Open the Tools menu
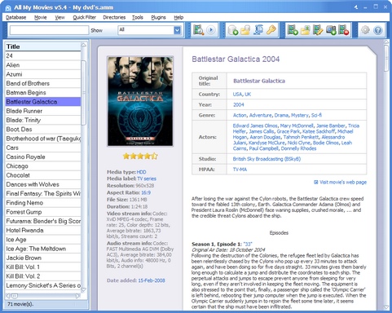This screenshot has width=392, height=313. (x=138, y=17)
